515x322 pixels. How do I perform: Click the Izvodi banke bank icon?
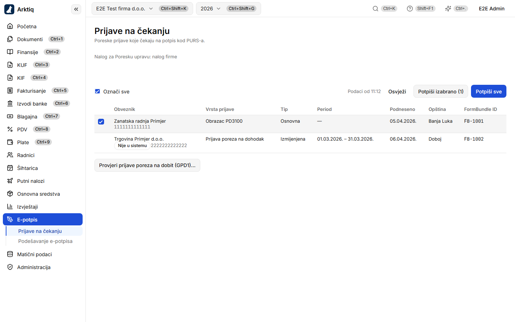[10, 103]
